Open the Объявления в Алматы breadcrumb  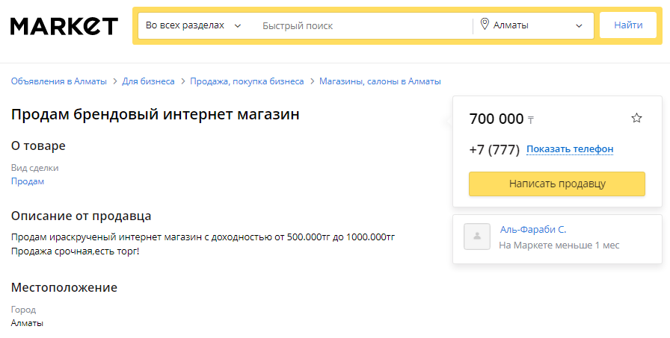[x=59, y=81]
